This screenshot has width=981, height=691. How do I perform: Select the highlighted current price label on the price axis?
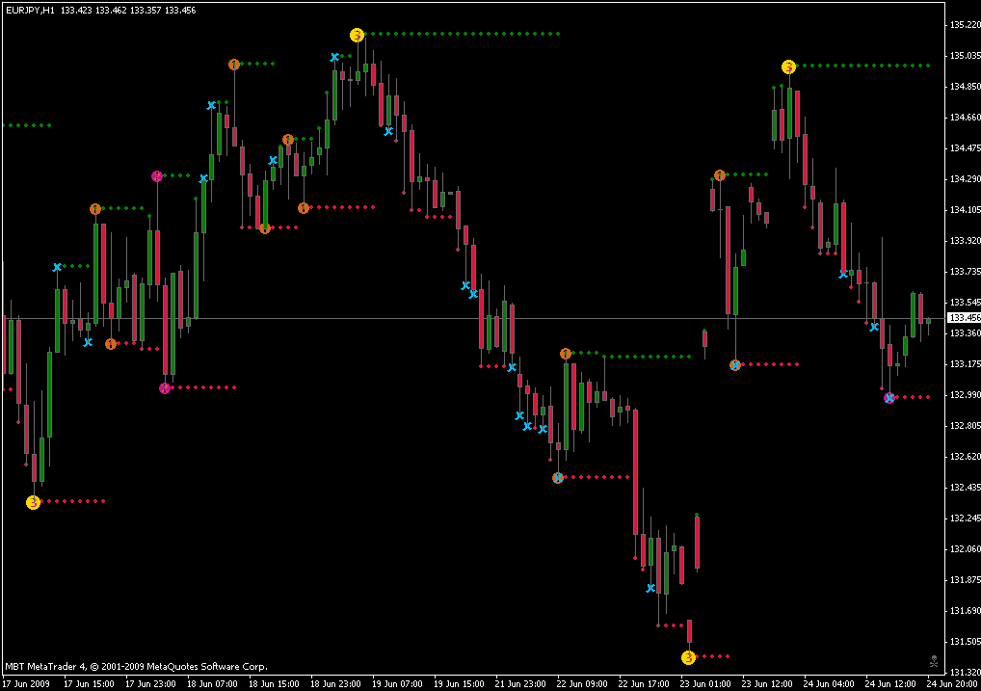click(x=964, y=318)
